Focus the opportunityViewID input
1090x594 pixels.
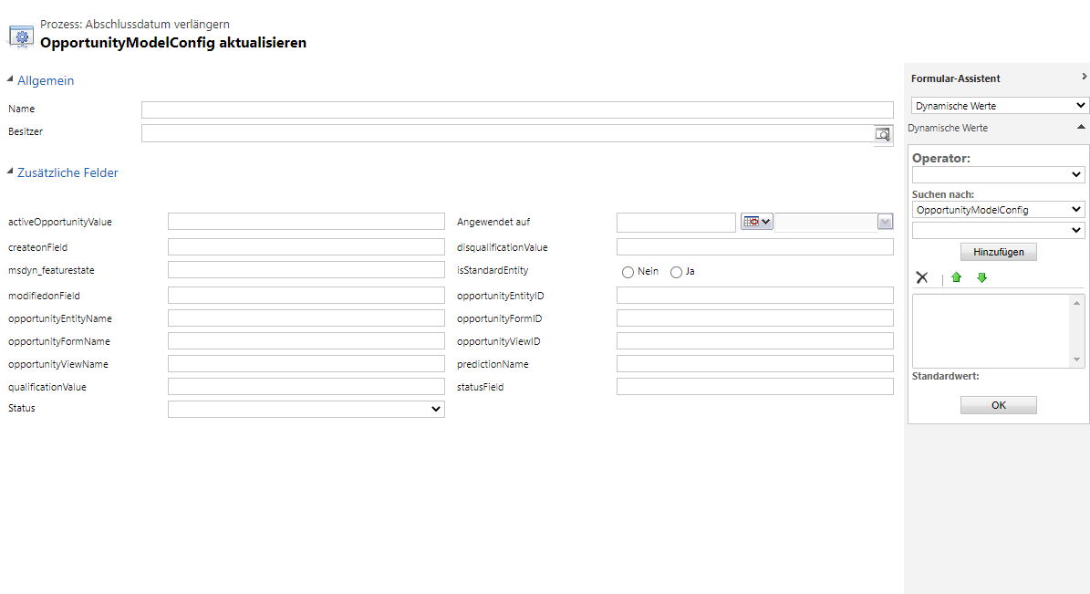tap(755, 341)
